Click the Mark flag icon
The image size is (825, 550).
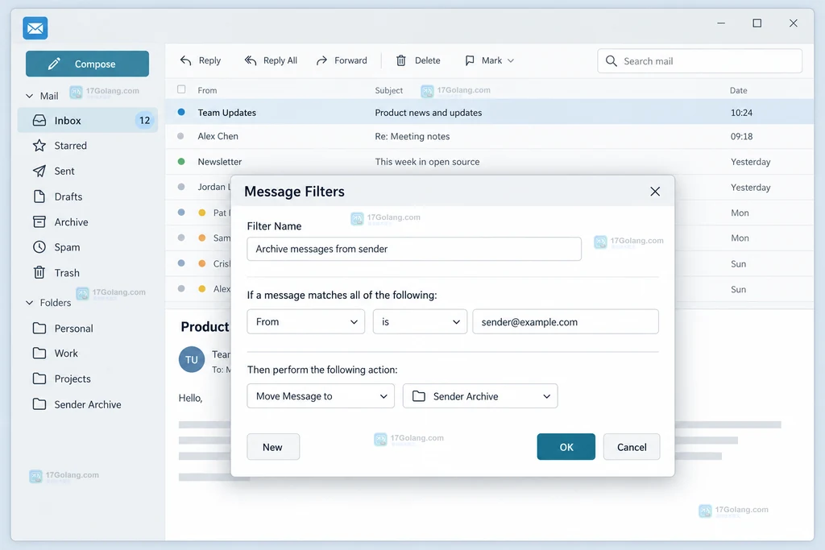470,60
